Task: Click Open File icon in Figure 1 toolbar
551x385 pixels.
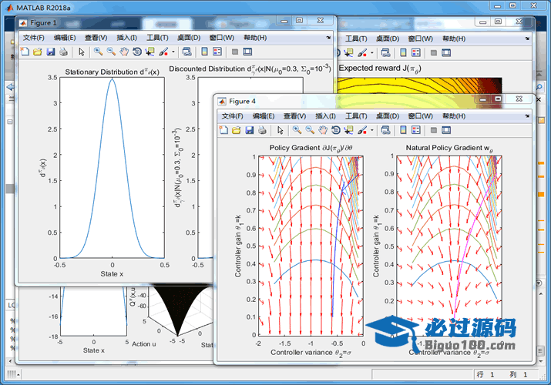Action: [37, 52]
